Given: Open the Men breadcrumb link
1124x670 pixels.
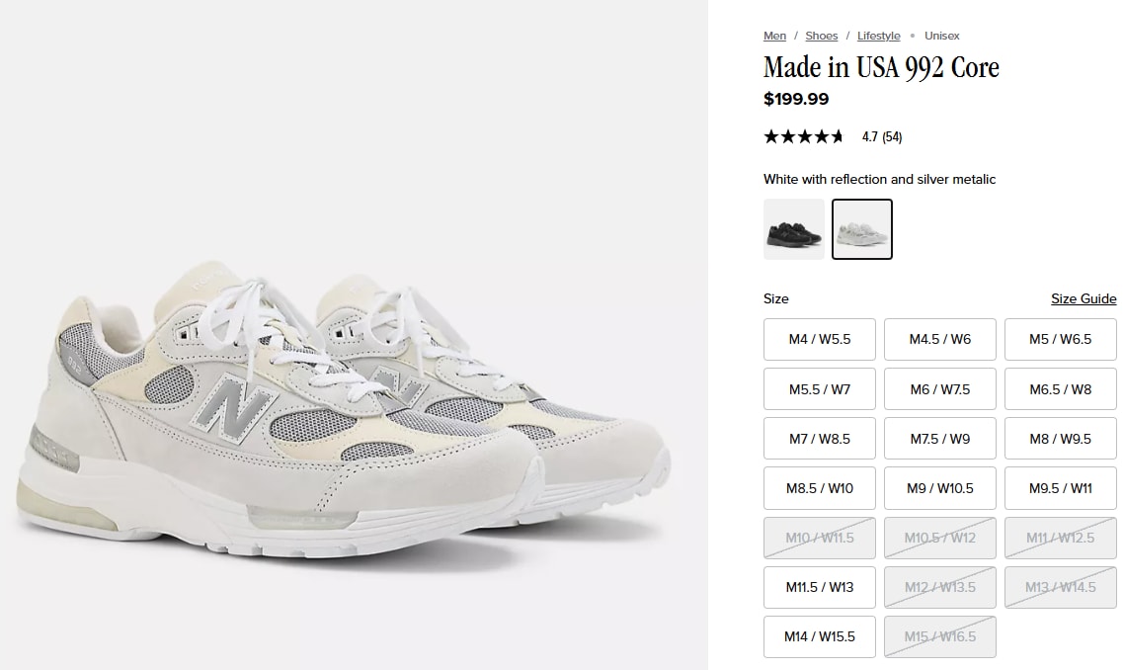Looking at the screenshot, I should click(x=774, y=36).
